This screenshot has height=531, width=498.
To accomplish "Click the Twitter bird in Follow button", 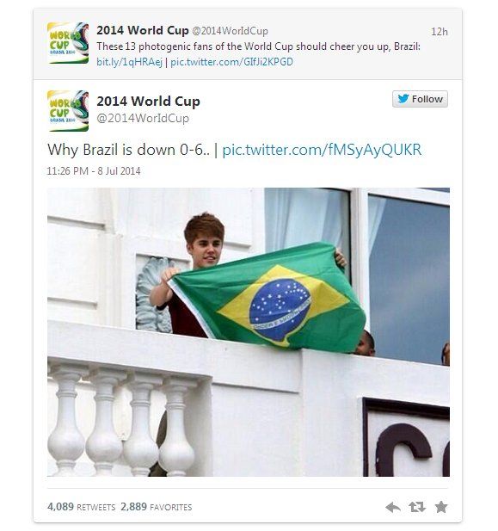I will [x=403, y=99].
